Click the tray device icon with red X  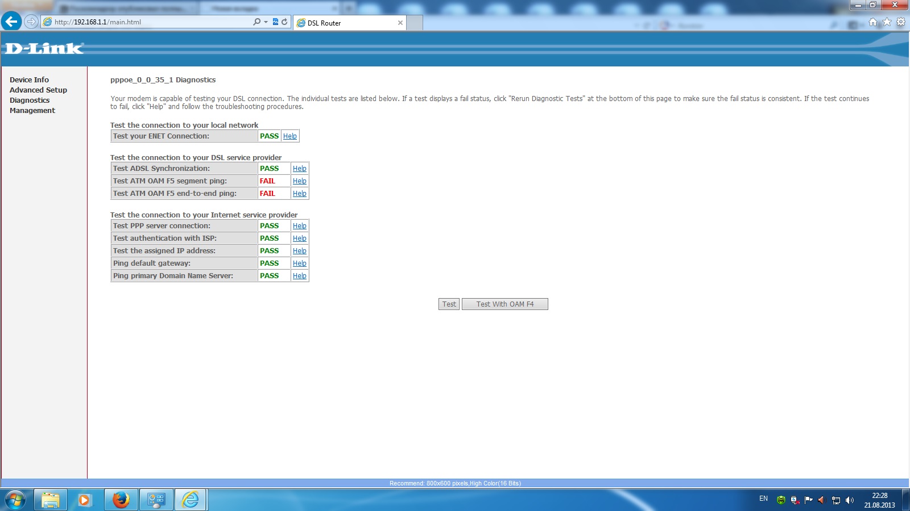click(795, 500)
